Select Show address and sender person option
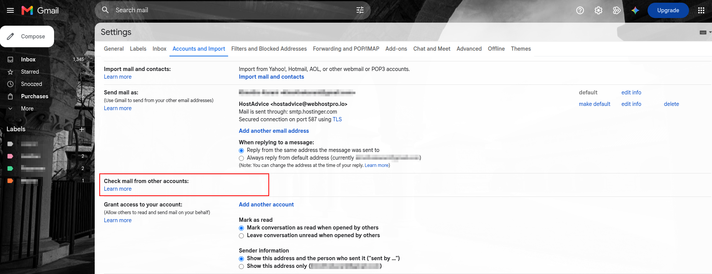The image size is (712, 274). (x=241, y=259)
